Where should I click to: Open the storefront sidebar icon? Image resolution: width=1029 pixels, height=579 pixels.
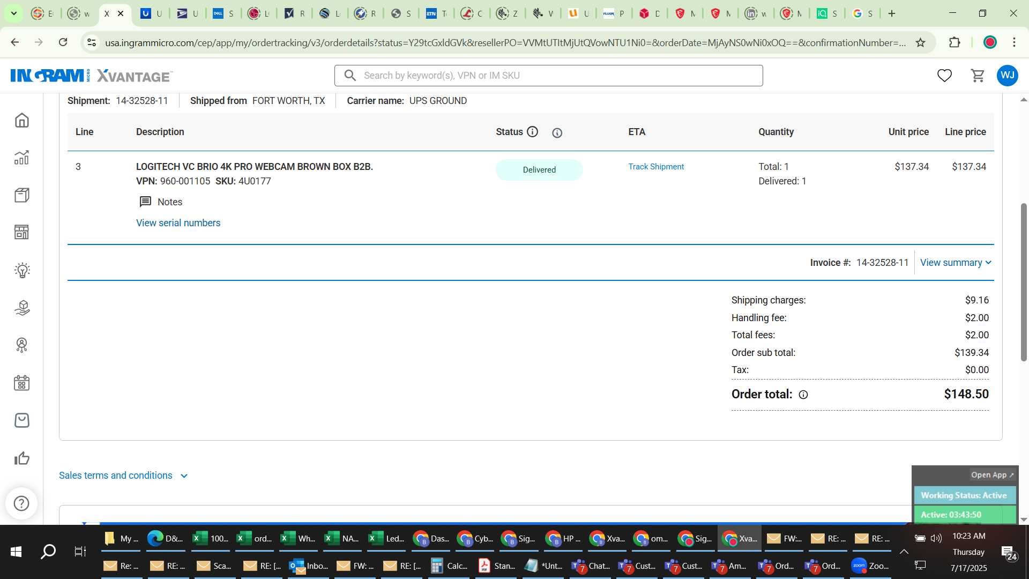(22, 232)
